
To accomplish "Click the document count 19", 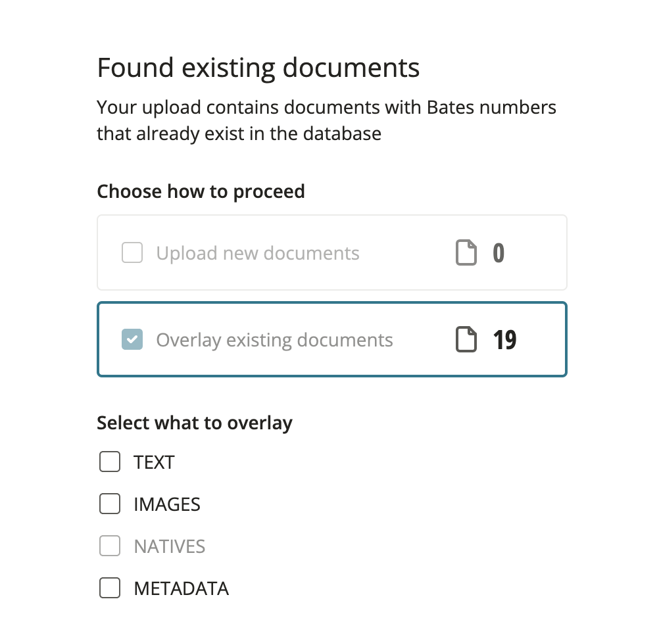I will 504,339.
